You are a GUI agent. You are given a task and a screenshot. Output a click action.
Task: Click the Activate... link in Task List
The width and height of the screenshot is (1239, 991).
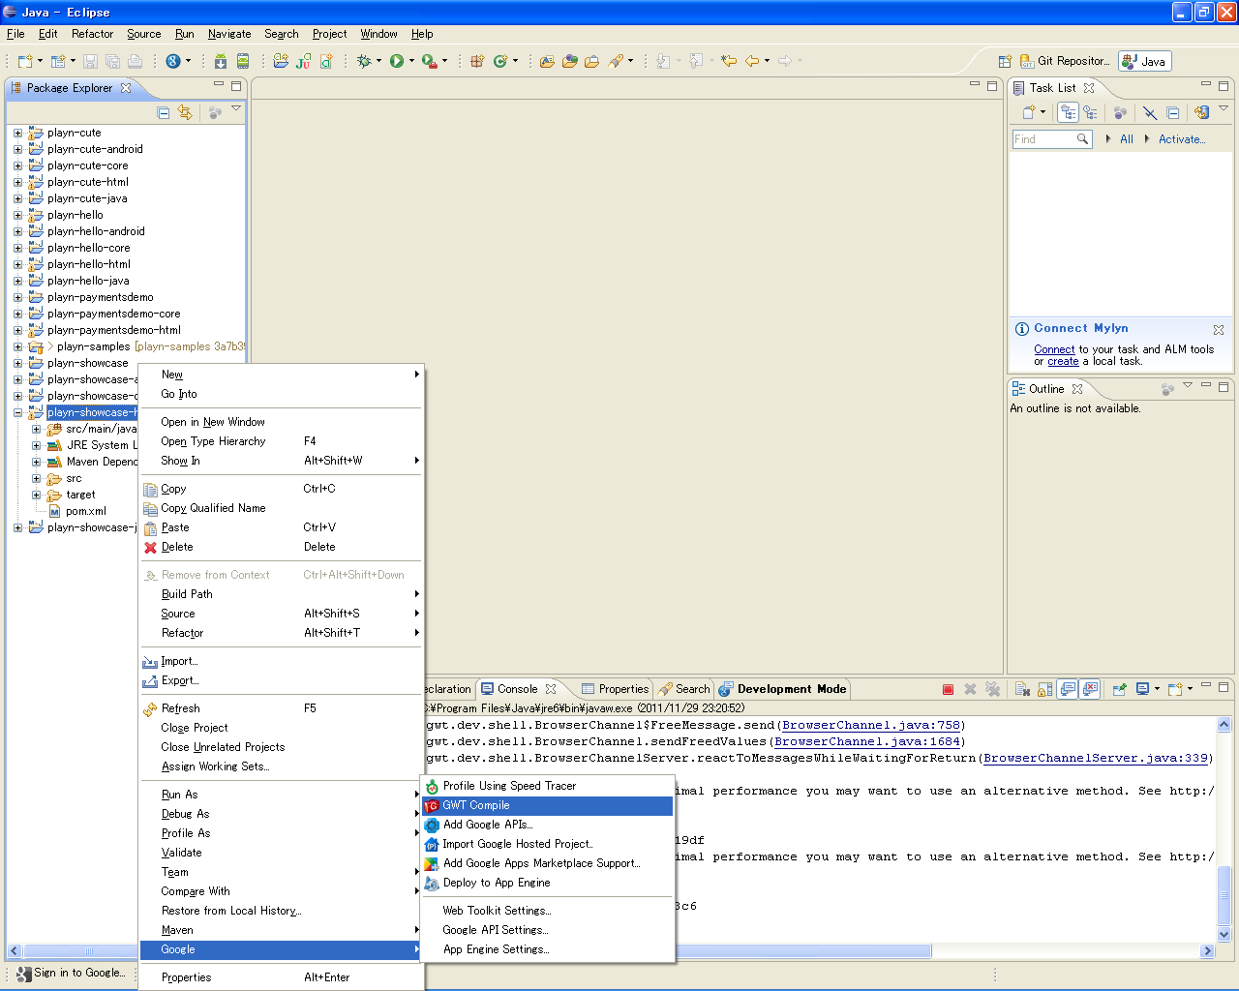click(x=1182, y=139)
